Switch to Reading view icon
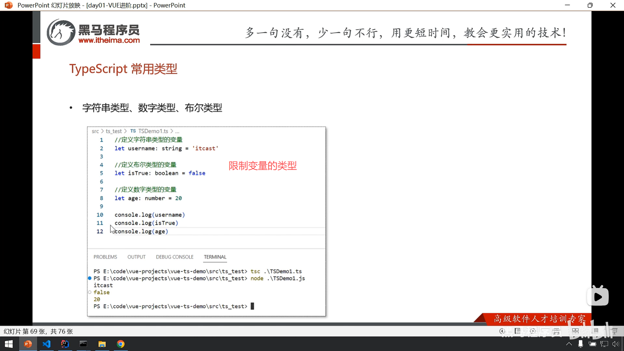This screenshot has height=351, width=624. coord(595,331)
